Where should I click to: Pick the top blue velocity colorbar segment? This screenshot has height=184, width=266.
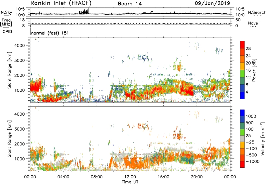click(242, 113)
